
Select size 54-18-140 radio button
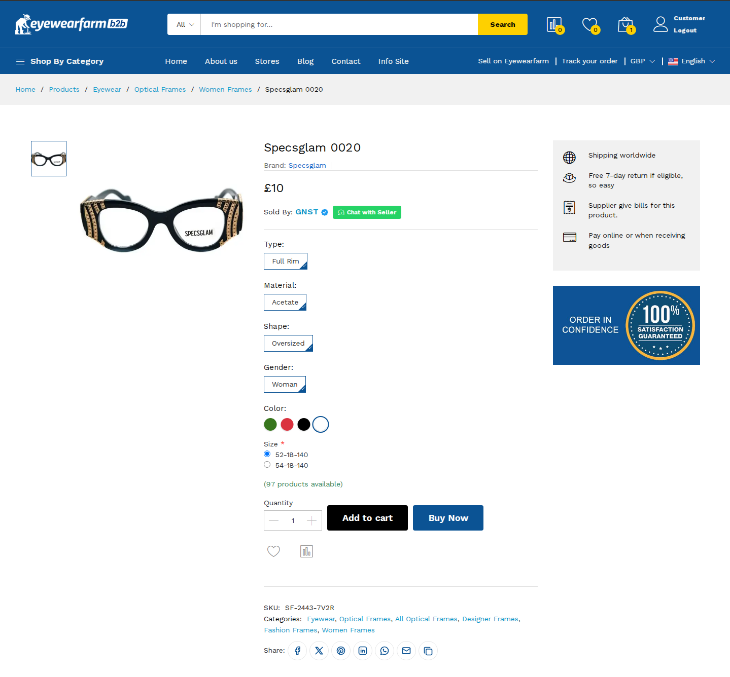[267, 465]
